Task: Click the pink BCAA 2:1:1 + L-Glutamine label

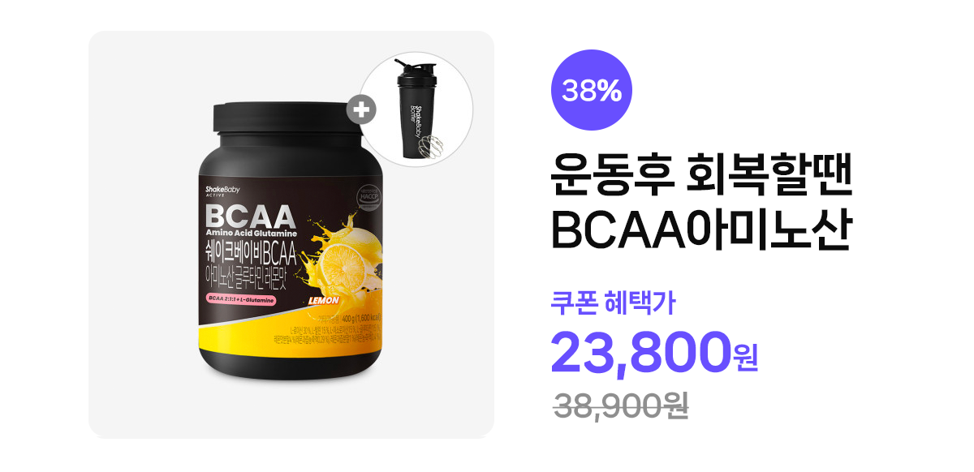Action: click(241, 299)
